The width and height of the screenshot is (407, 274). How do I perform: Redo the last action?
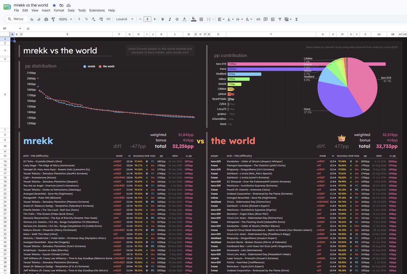click(x=39, y=19)
